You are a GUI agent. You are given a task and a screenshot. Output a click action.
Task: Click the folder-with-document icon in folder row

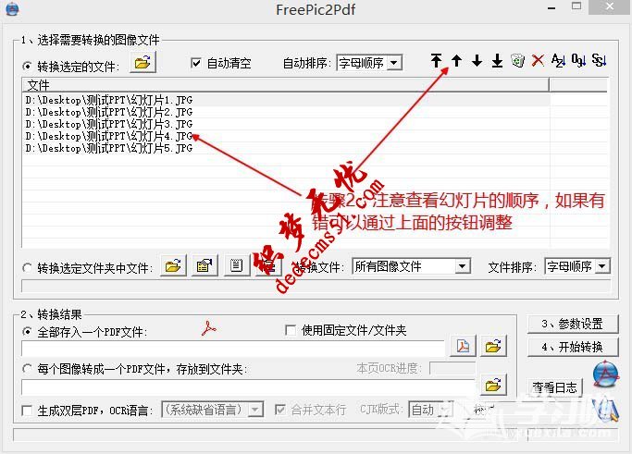[204, 265]
